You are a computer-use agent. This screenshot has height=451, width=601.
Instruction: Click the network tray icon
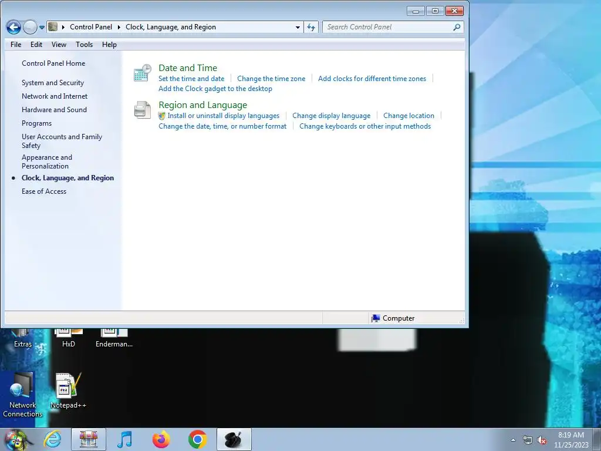(528, 440)
